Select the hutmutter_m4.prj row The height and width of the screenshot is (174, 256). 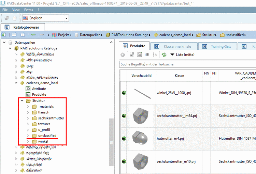188,139
